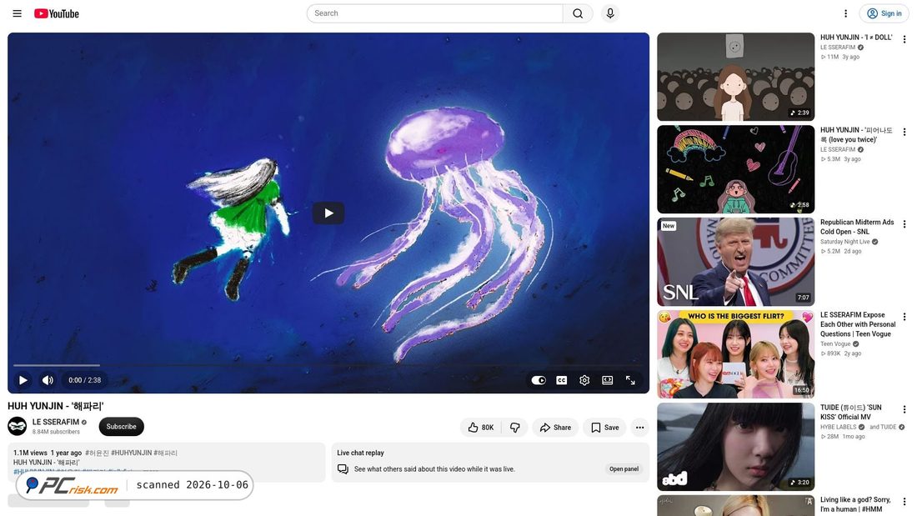Image resolution: width=917 pixels, height=516 pixels.
Task: Play the video from the center button
Action: pos(328,213)
